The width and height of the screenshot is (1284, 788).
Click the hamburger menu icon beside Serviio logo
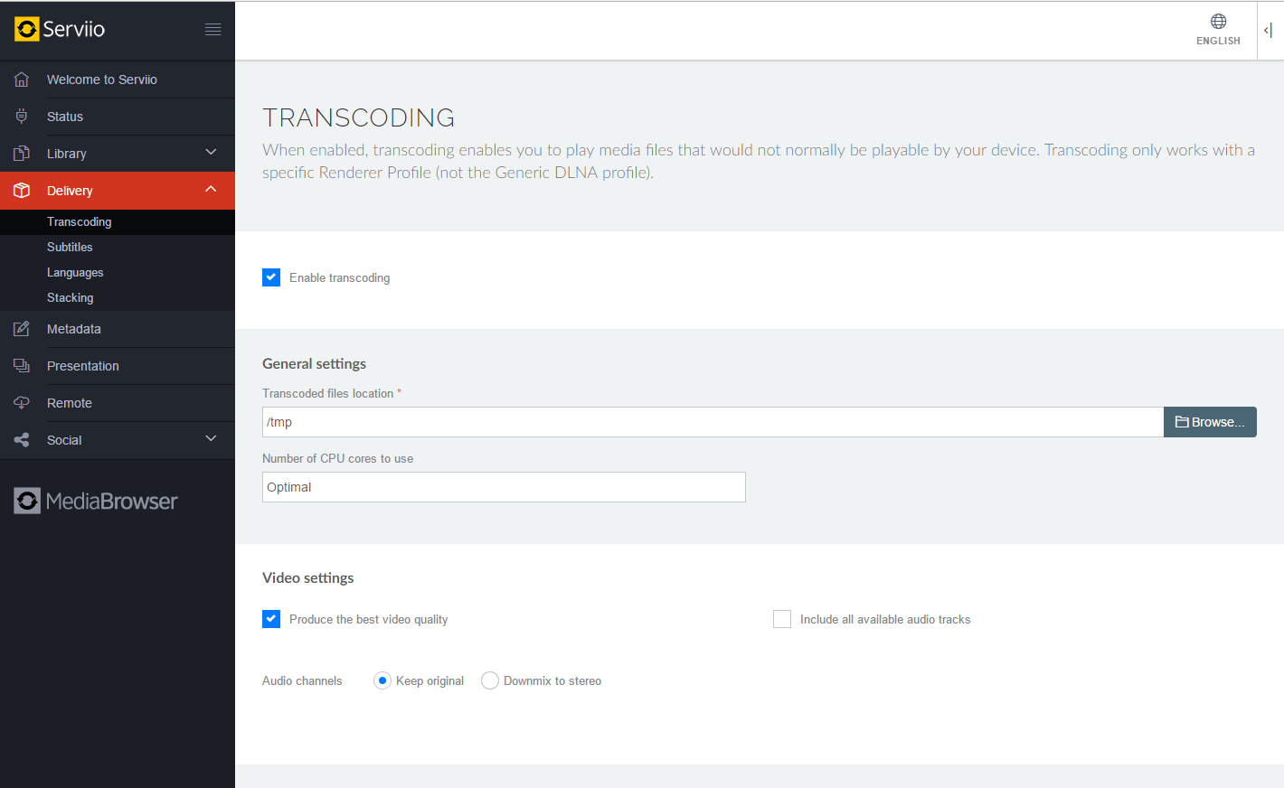pos(212,30)
